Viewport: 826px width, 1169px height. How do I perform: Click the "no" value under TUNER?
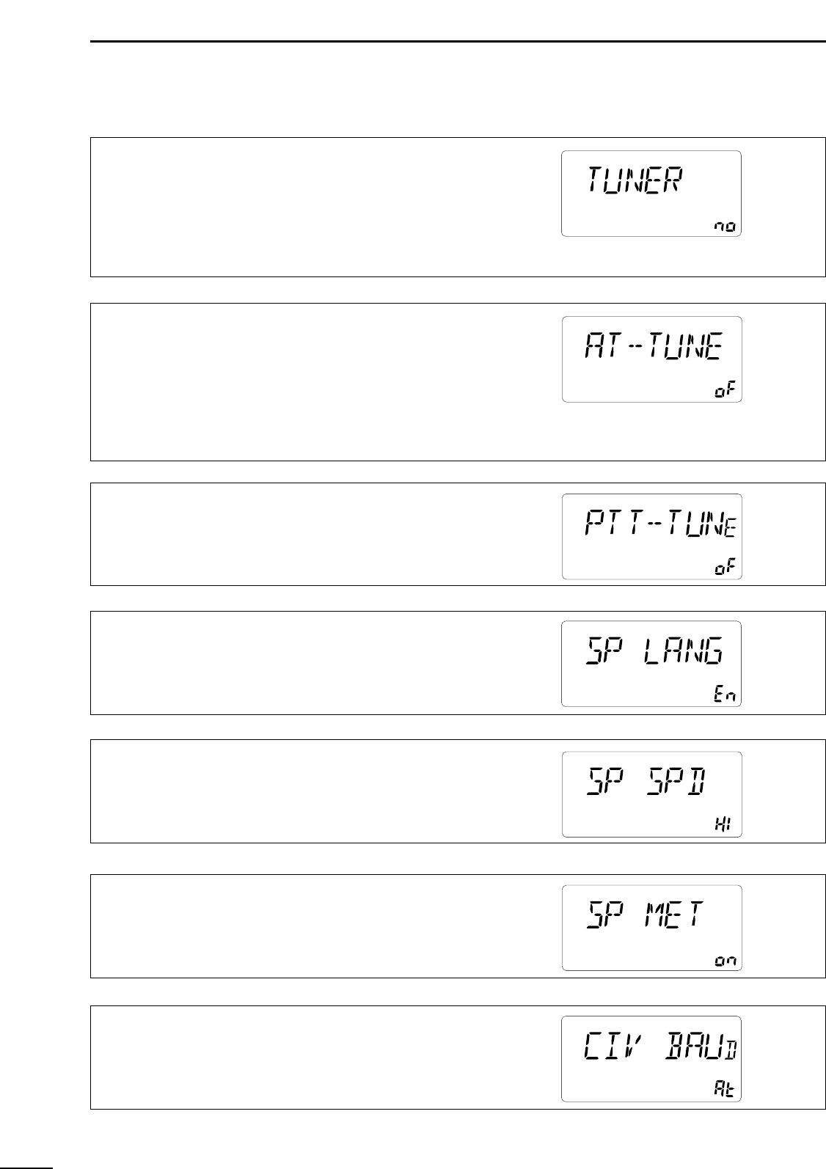pyautogui.click(x=726, y=227)
